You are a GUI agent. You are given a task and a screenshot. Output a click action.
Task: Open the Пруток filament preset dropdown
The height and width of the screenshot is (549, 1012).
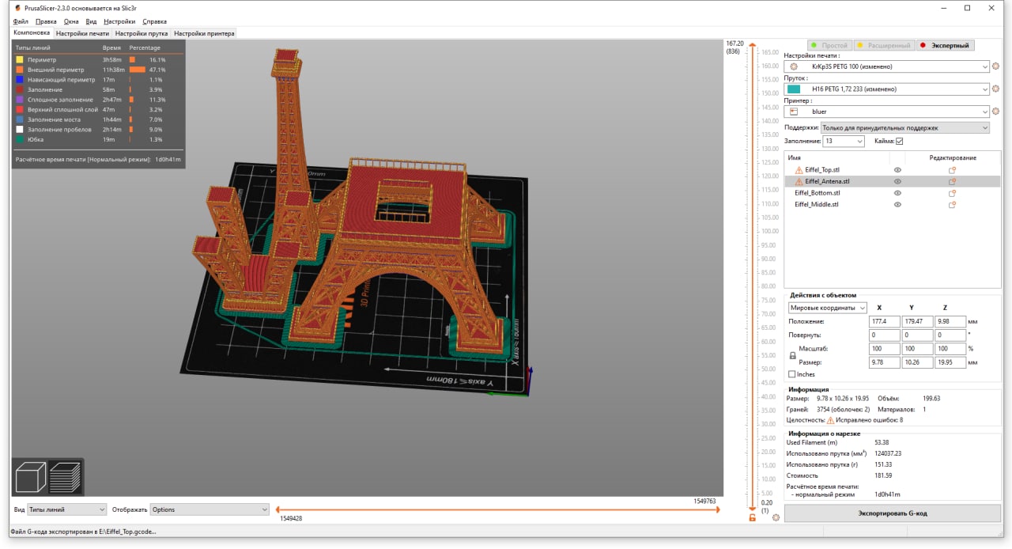pos(887,89)
